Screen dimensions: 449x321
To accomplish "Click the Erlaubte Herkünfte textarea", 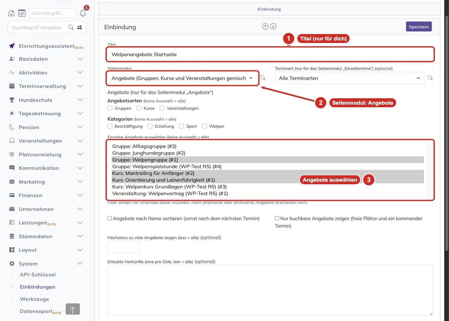I will click(270, 291).
